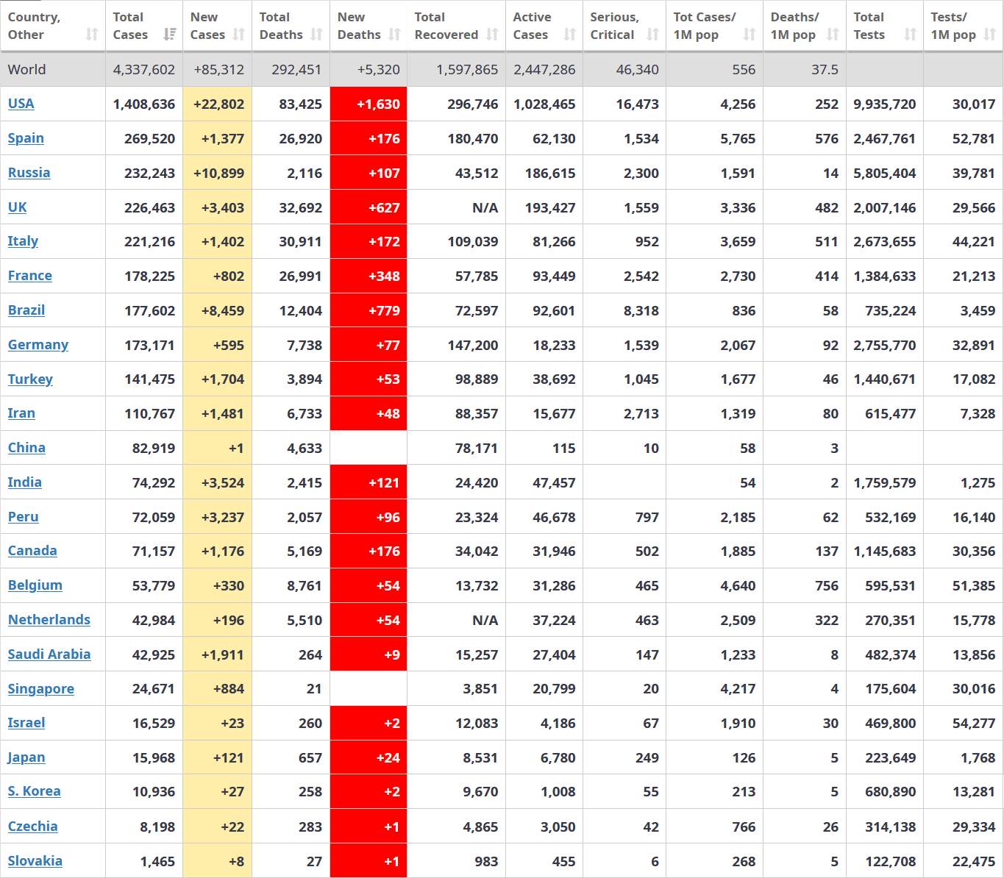
Task: Sort by Active Cases arrow icon
Action: click(569, 35)
